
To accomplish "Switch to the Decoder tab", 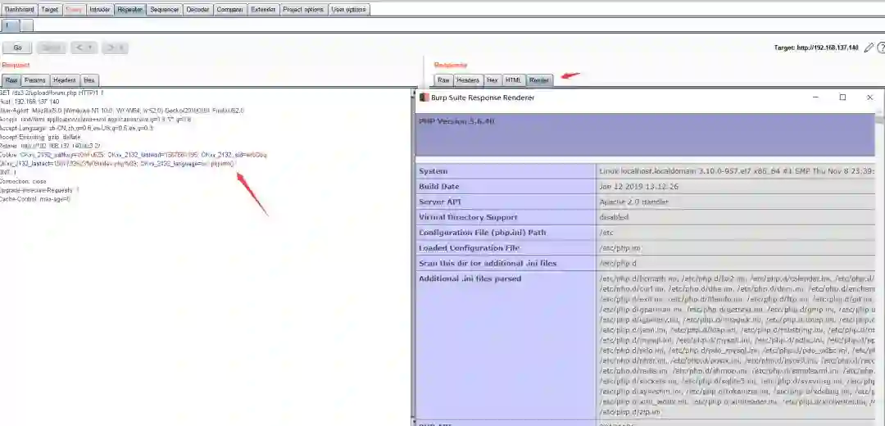I will (x=197, y=10).
